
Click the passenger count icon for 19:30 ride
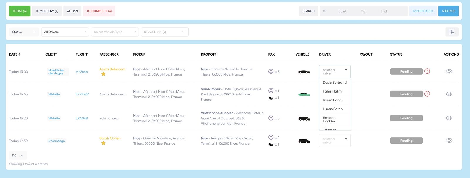(x=271, y=137)
